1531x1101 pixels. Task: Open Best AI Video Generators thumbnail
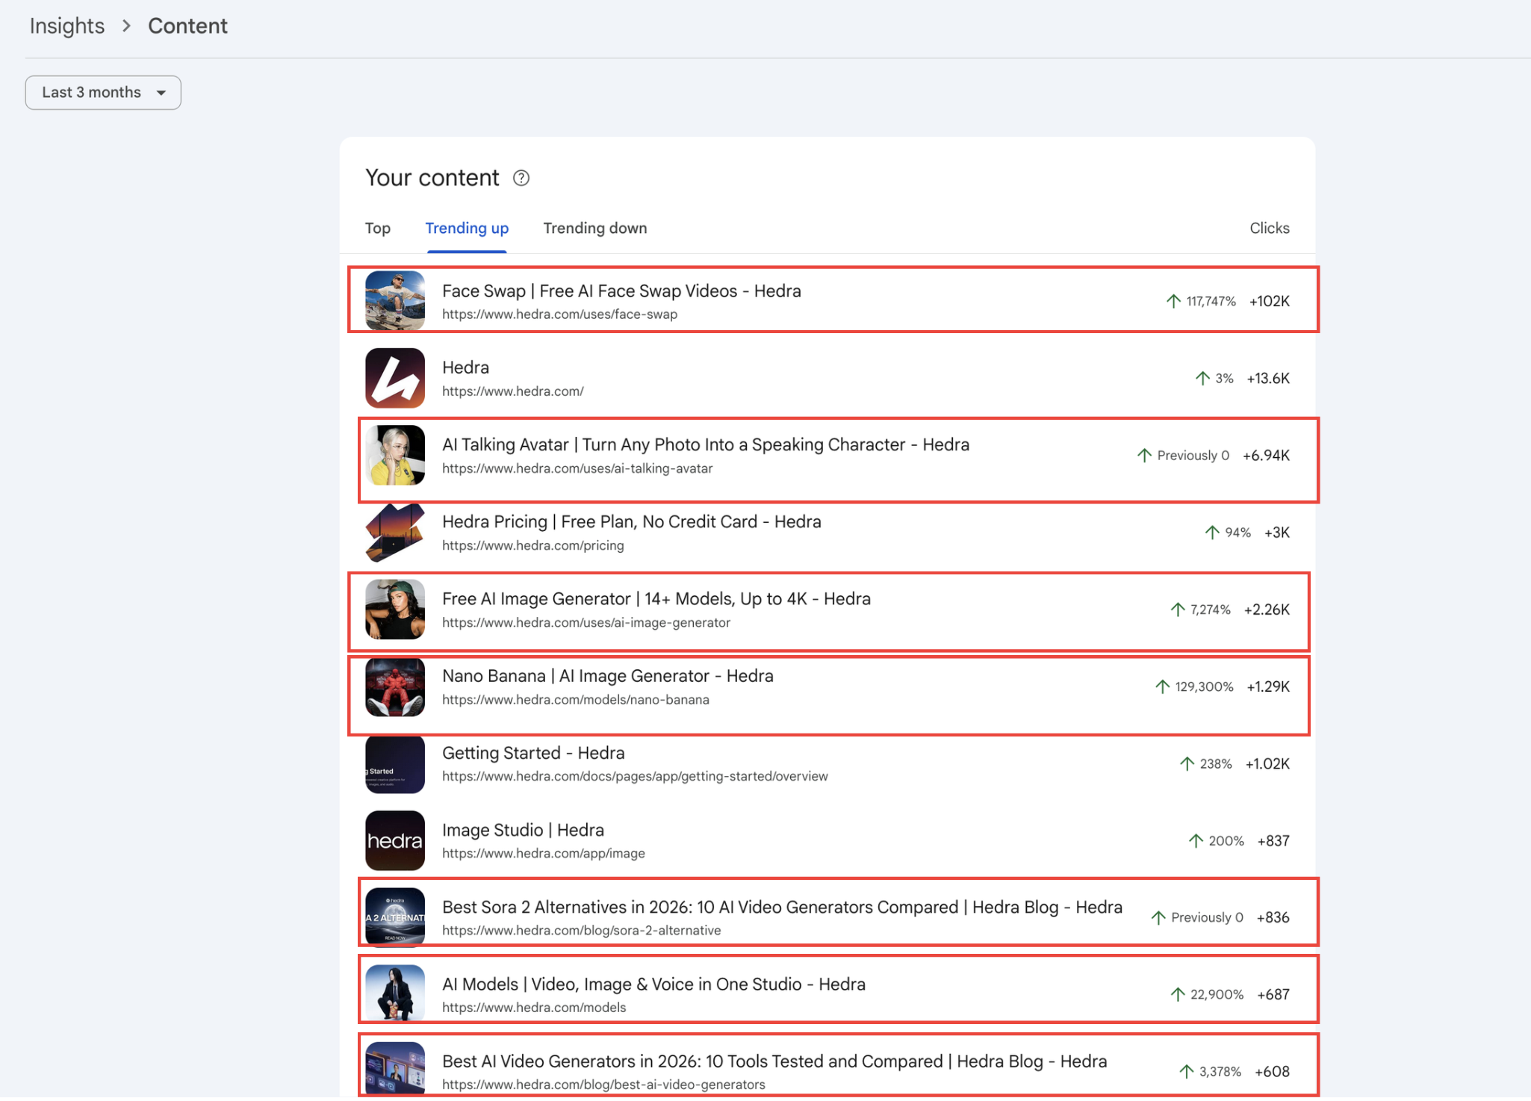(x=395, y=1070)
